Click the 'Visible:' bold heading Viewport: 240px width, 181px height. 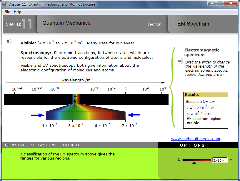click(28, 43)
